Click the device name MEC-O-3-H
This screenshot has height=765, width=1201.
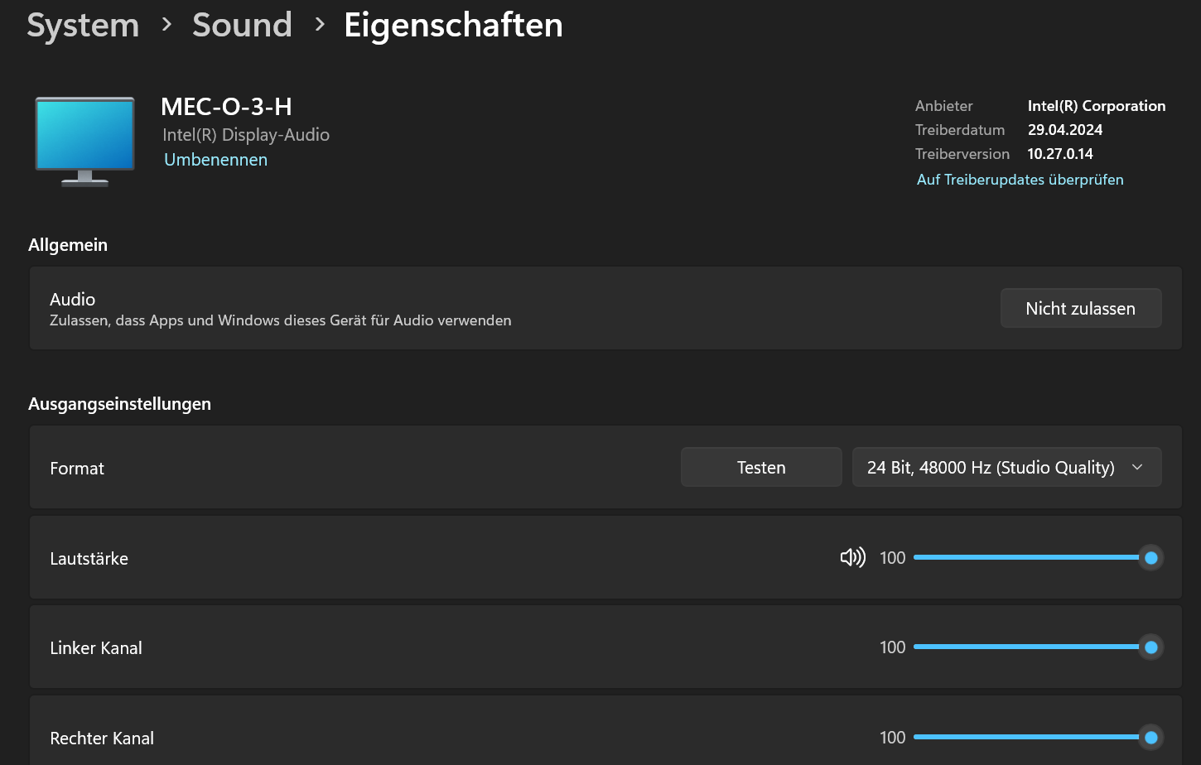pyautogui.click(x=226, y=107)
